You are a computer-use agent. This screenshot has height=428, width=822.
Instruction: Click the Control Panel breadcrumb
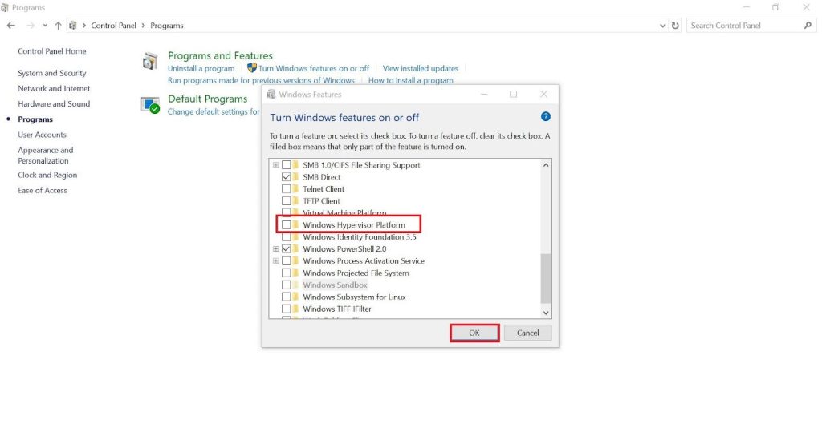coord(114,25)
